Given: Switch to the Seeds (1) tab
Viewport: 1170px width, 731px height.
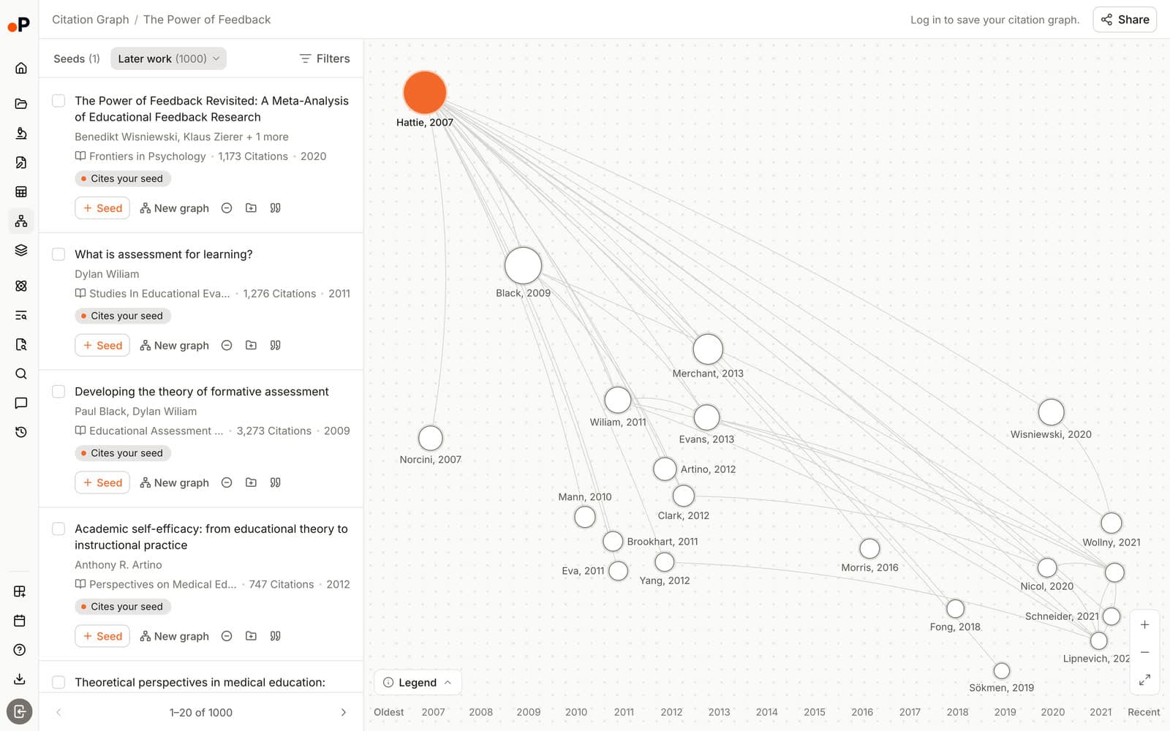Looking at the screenshot, I should (76, 58).
